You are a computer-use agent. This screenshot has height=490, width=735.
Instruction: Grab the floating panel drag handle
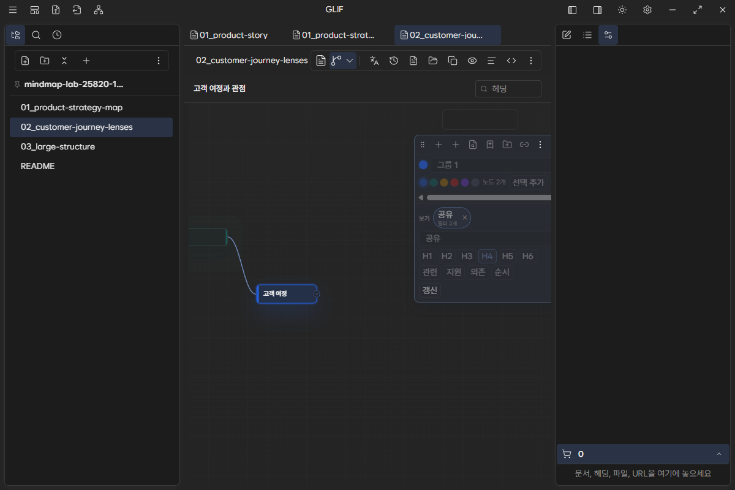tap(422, 145)
